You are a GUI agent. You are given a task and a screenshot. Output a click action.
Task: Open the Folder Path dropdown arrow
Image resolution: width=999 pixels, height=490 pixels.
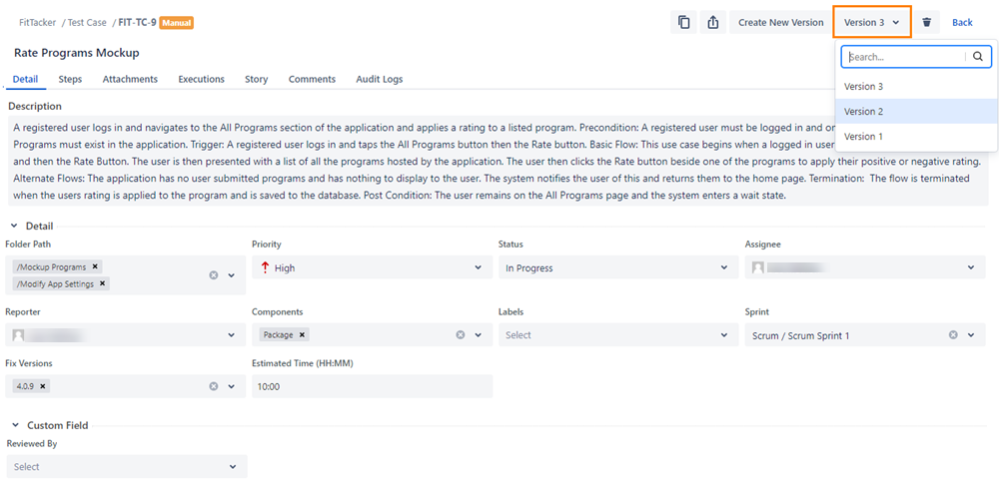pos(232,275)
